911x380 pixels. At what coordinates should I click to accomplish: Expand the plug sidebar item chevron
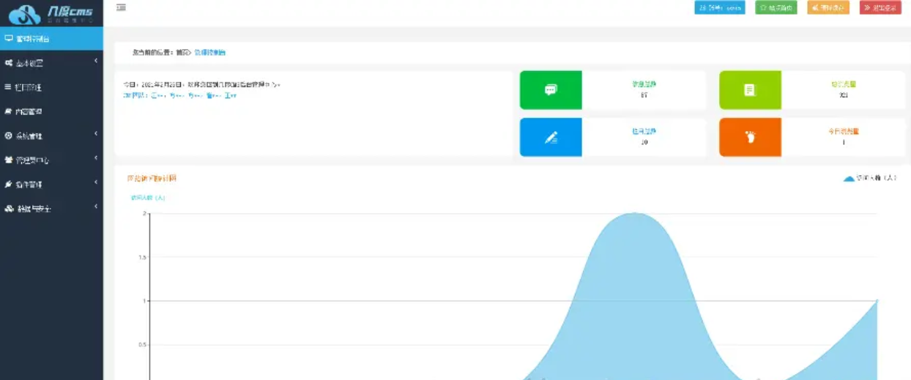tap(96, 182)
